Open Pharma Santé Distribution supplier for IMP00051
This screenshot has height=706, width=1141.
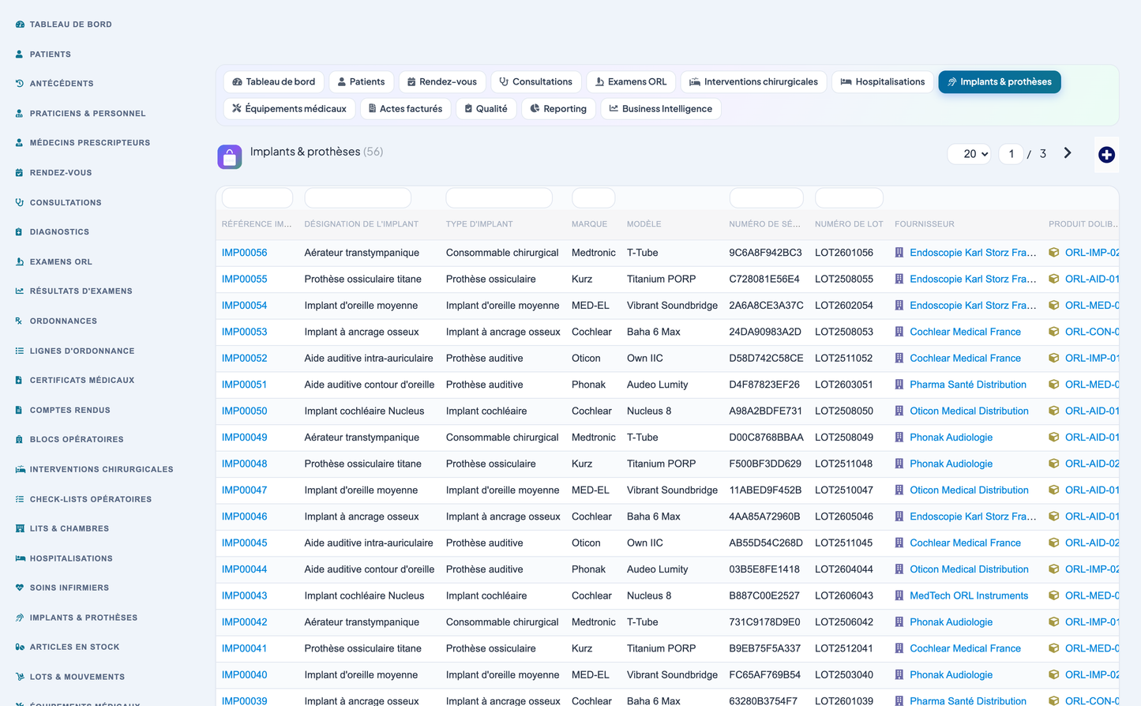coord(968,385)
